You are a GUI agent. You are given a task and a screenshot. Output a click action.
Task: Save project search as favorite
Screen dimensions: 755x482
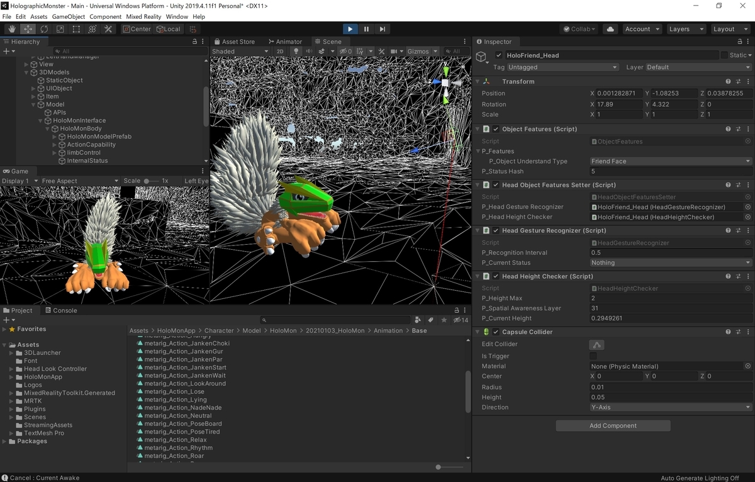pos(444,320)
